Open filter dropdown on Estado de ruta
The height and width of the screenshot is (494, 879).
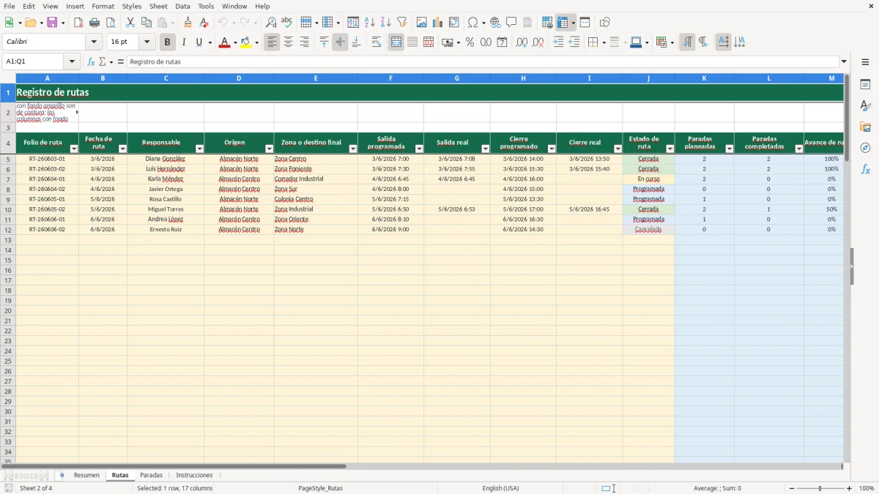coord(670,149)
